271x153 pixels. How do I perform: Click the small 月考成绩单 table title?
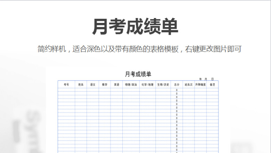tap(138, 74)
